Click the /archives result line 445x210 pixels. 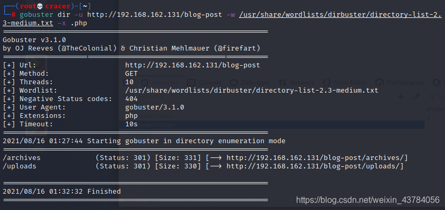tap(205, 158)
